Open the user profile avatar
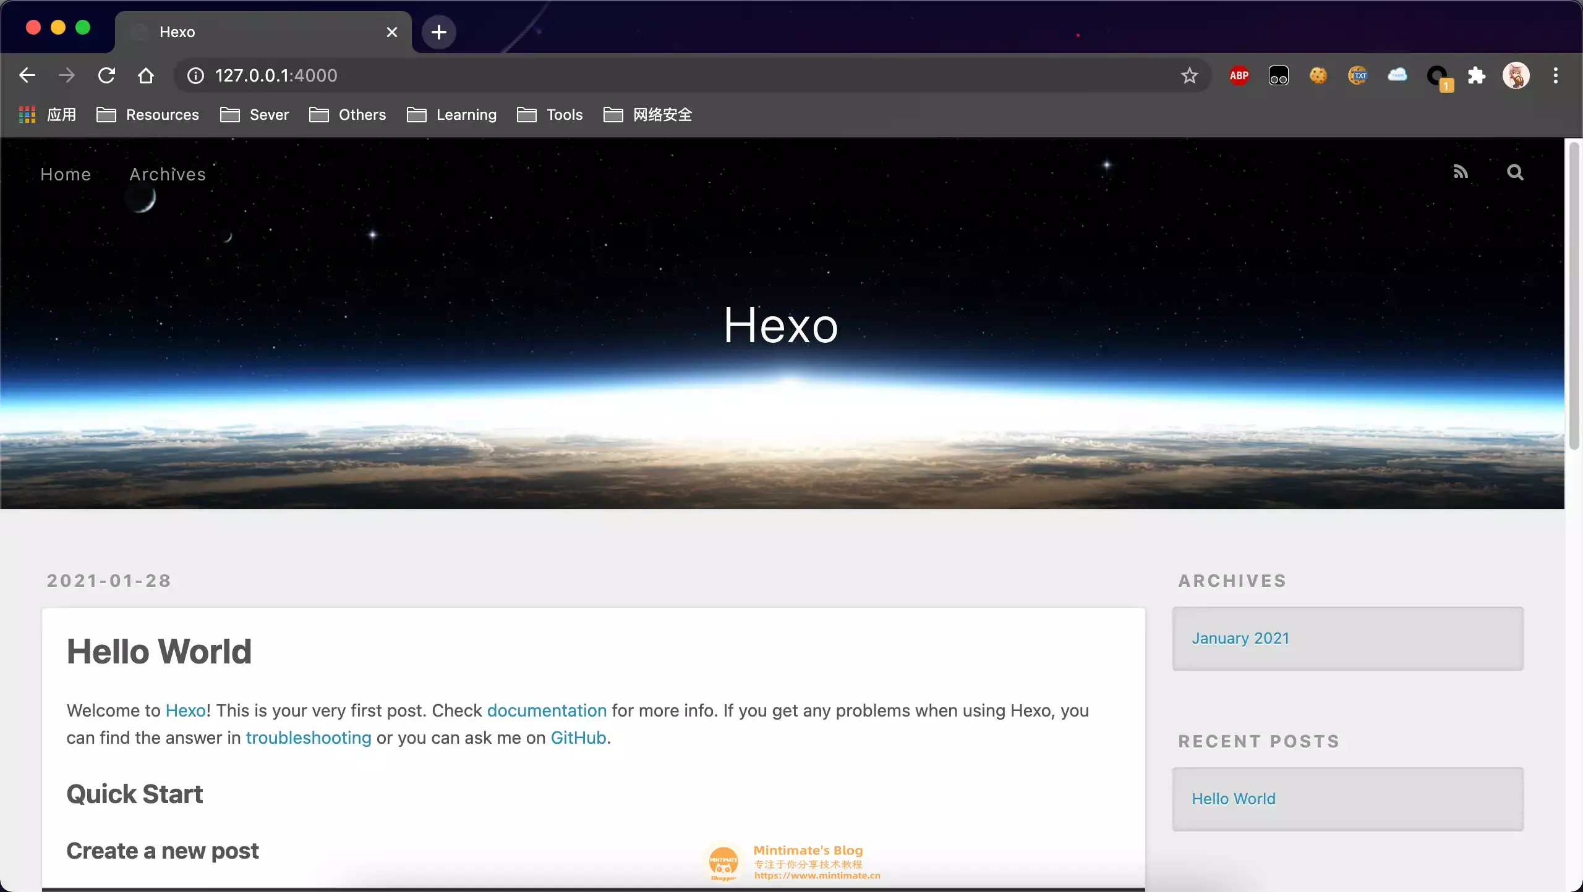 pos(1516,75)
